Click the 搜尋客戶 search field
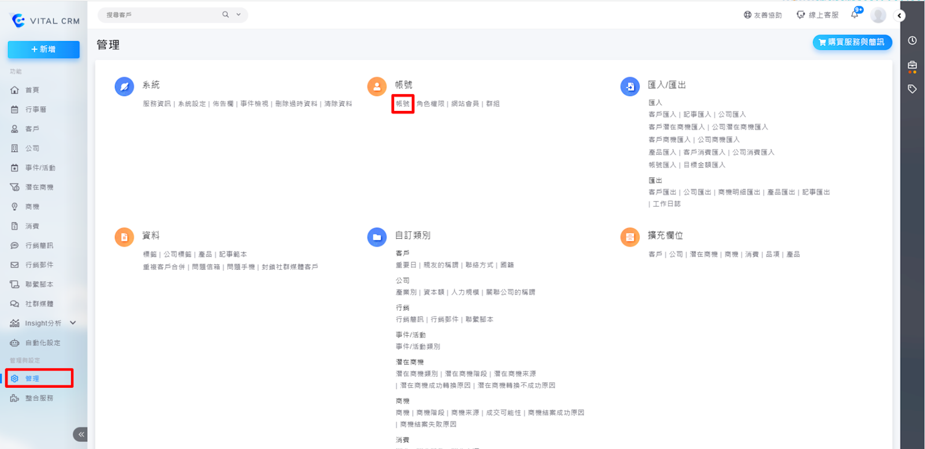925x449 pixels. coord(159,15)
